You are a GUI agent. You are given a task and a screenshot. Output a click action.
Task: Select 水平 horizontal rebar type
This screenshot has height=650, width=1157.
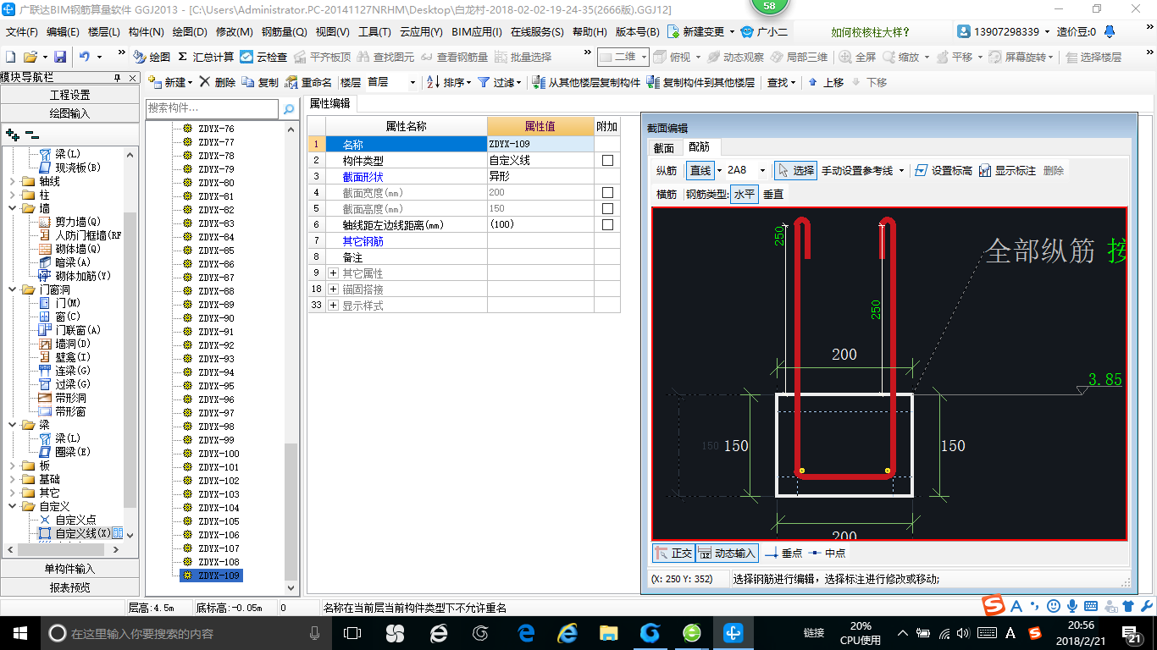click(744, 194)
